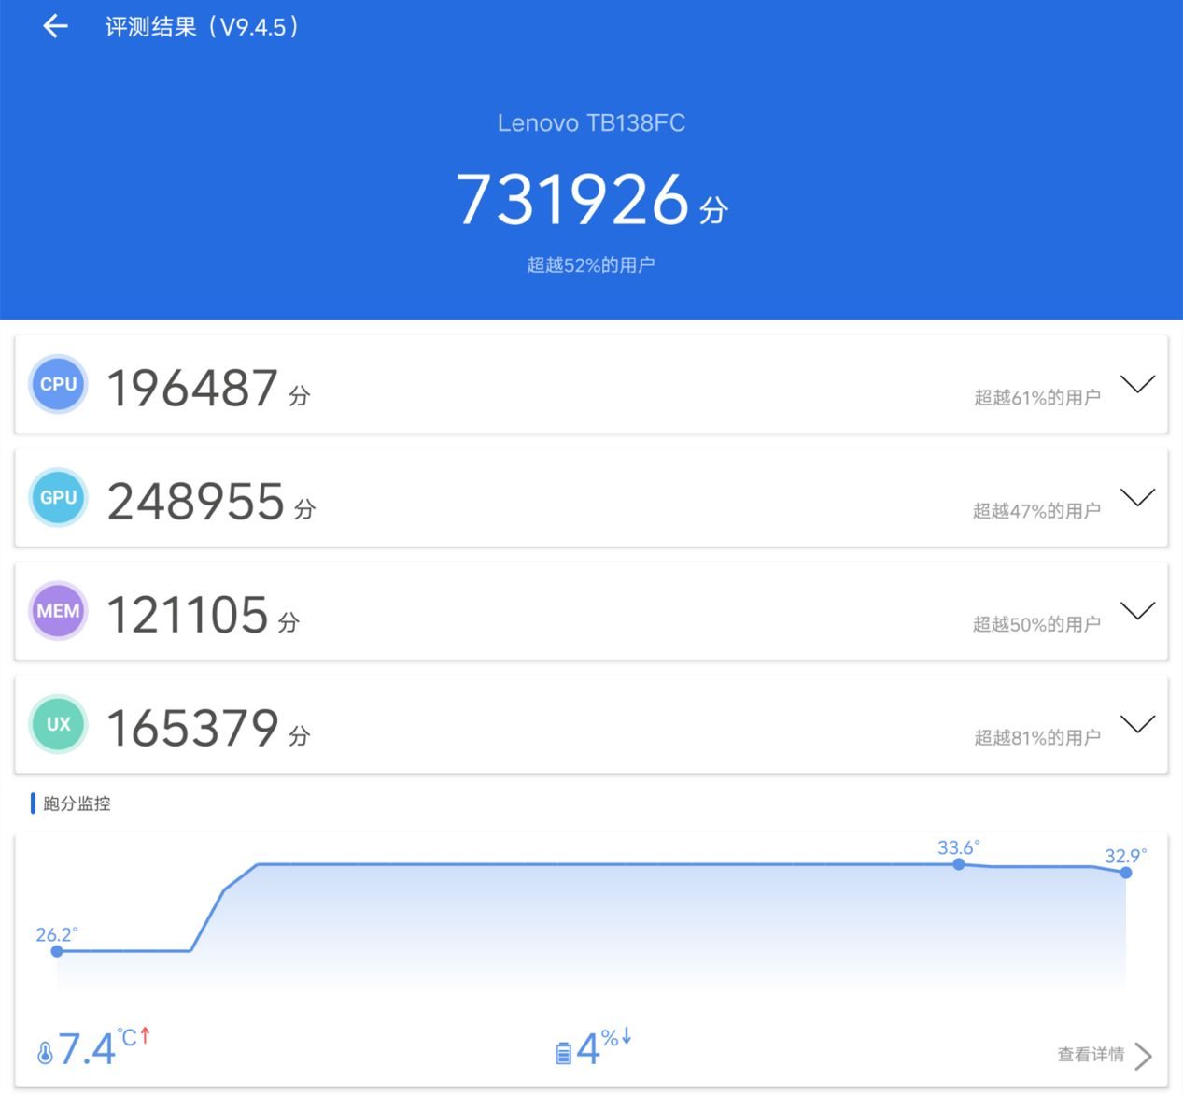Click the 超越52%的用户 text
The width and height of the screenshot is (1183, 1095).
tap(591, 265)
